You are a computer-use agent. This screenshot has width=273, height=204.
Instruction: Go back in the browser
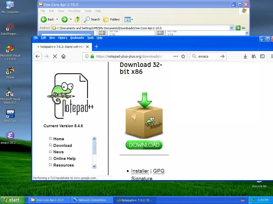38,56
